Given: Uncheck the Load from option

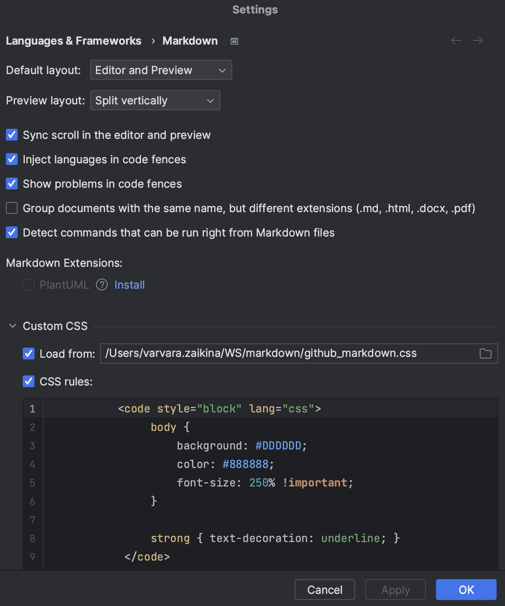Looking at the screenshot, I should pyautogui.click(x=28, y=353).
